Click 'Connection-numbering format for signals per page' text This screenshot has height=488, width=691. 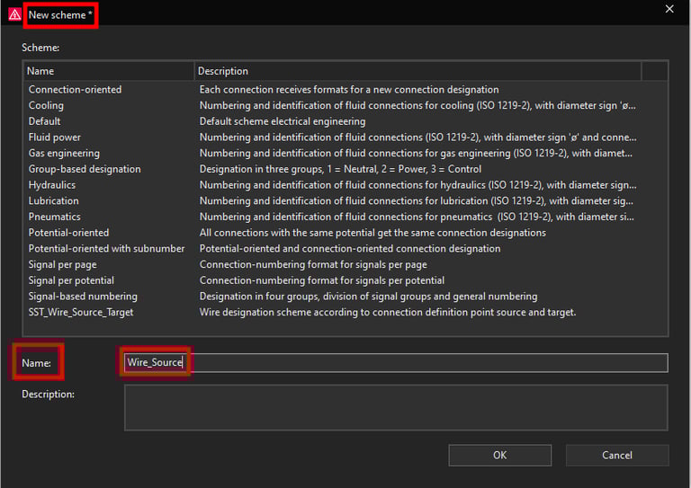tap(313, 264)
